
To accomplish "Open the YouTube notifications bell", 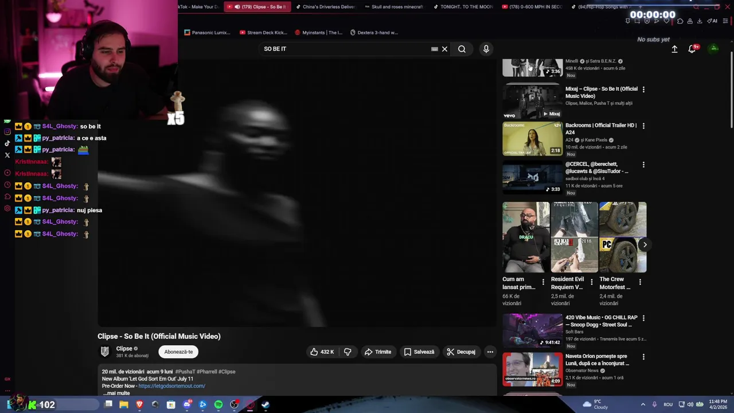I will coord(692,49).
